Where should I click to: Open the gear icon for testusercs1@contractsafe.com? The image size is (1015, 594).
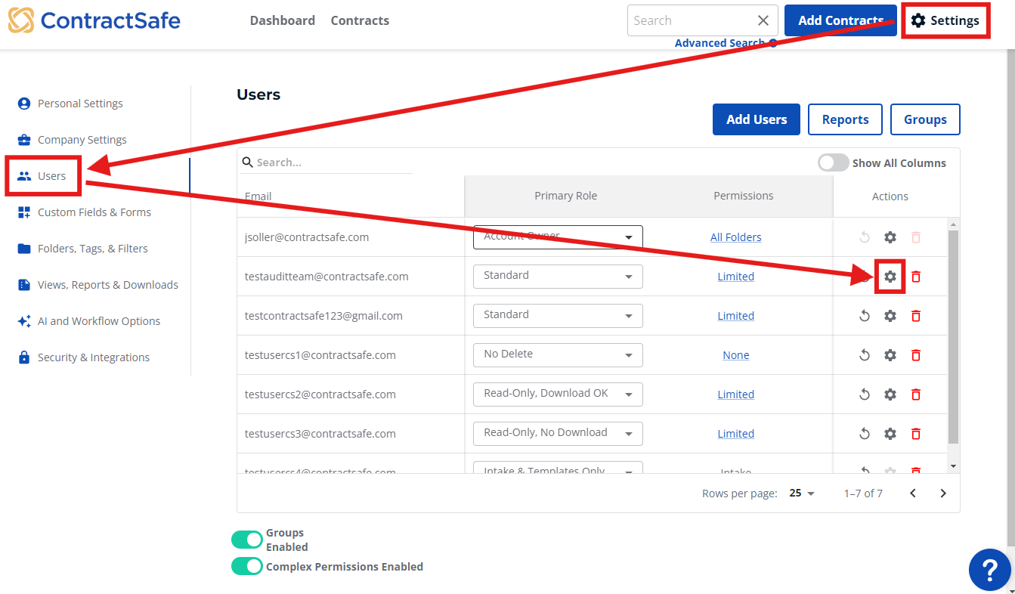pos(890,355)
